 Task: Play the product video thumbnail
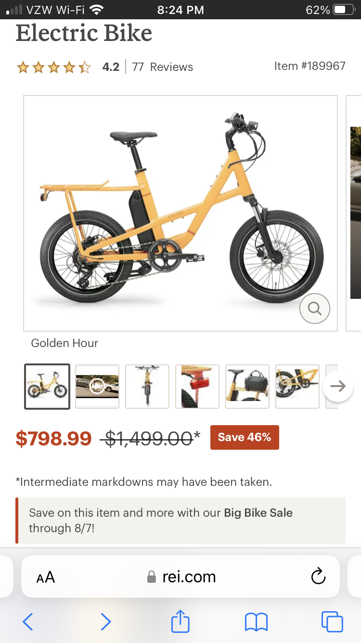[97, 387]
